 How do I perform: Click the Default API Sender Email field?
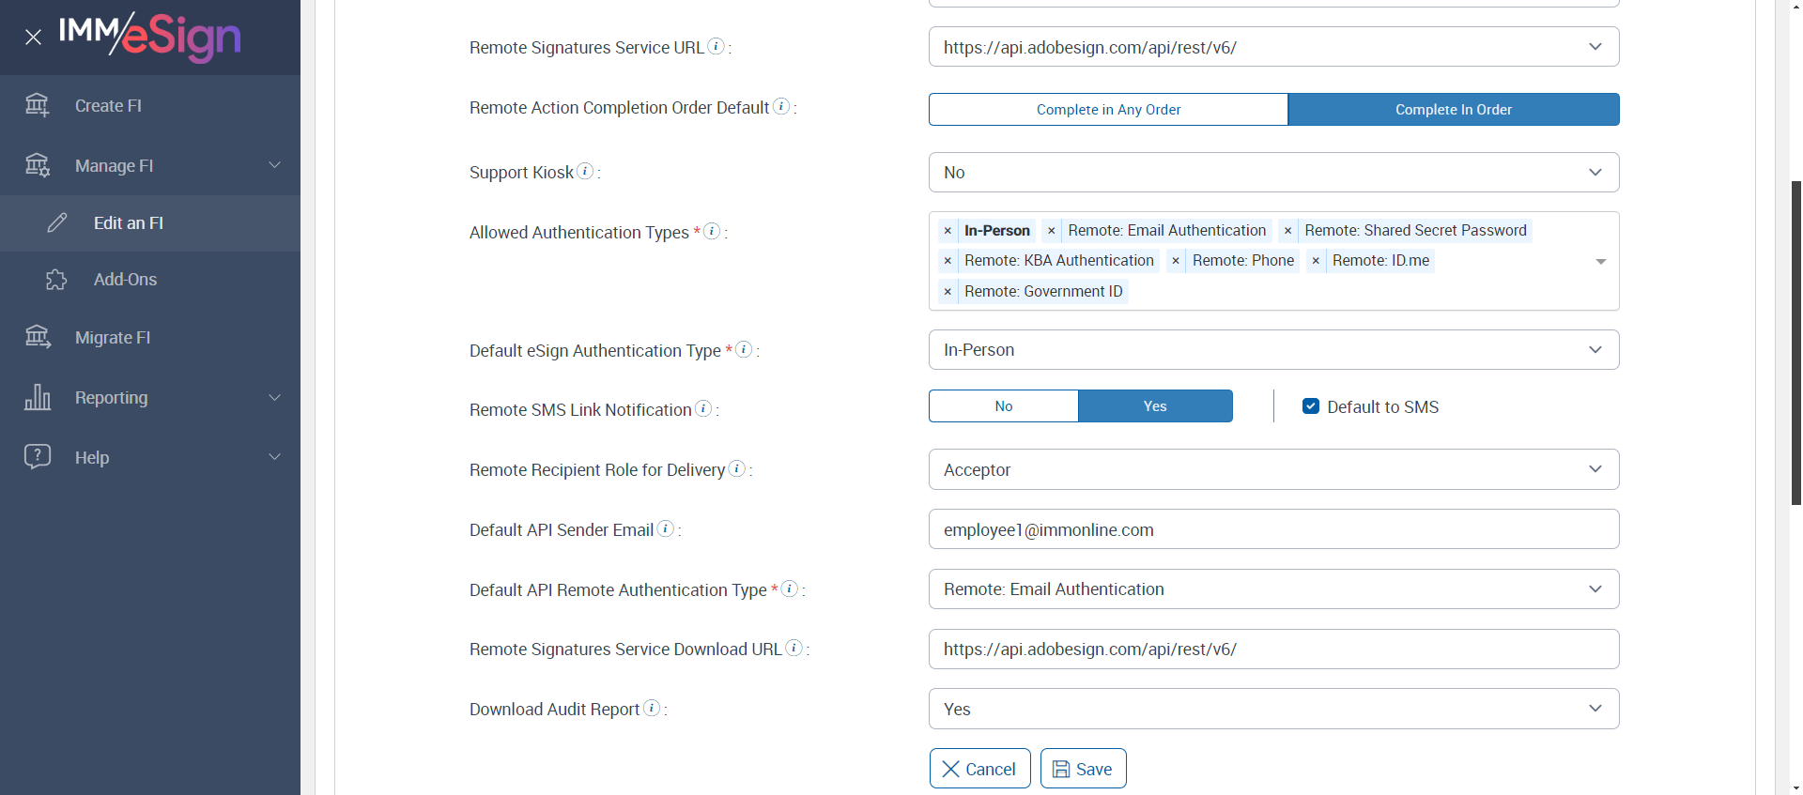(x=1273, y=529)
